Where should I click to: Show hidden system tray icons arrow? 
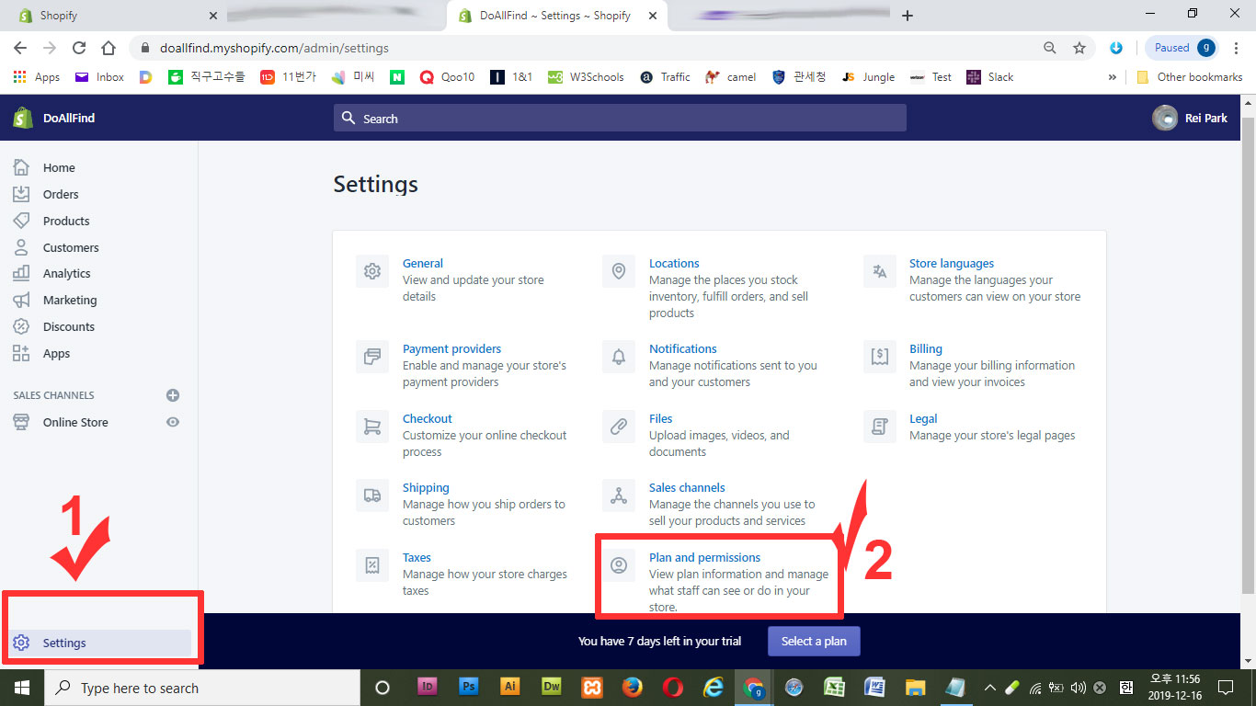[x=989, y=688]
